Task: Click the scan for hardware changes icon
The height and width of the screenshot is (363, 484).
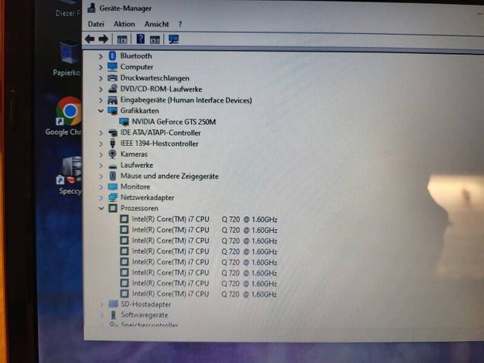Action: [173, 40]
